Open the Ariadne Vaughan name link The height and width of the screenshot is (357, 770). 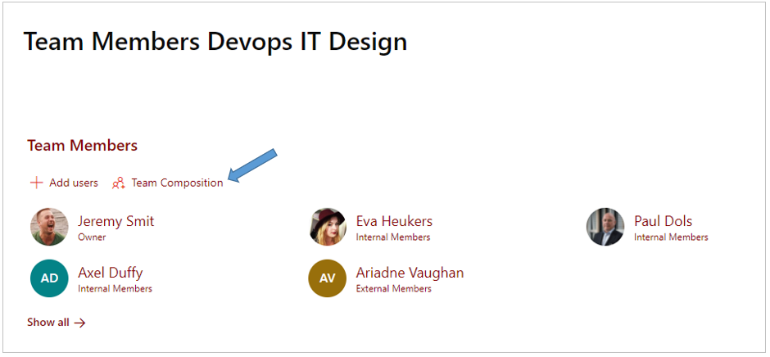coord(410,273)
